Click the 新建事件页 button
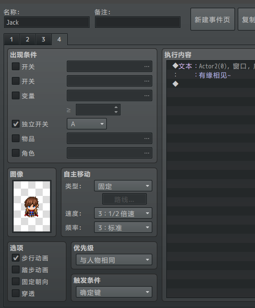Image resolution: width=255 pixels, height=308 pixels. pyautogui.click(x=213, y=19)
